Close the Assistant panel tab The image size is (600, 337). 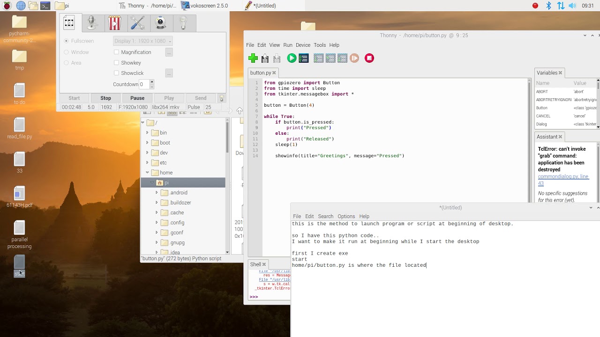tap(560, 137)
